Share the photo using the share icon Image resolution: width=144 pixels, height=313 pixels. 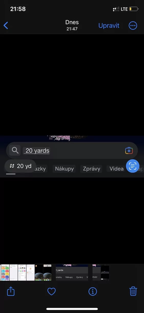pos(11,291)
